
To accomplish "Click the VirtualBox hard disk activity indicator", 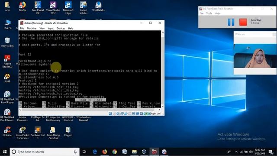I will (x=110, y=114).
